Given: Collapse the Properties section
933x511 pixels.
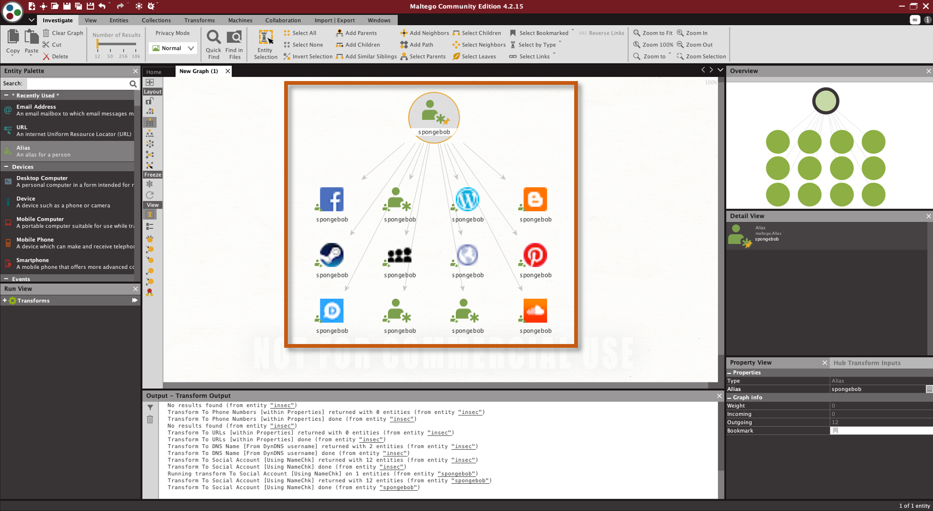Looking at the screenshot, I should (x=729, y=373).
